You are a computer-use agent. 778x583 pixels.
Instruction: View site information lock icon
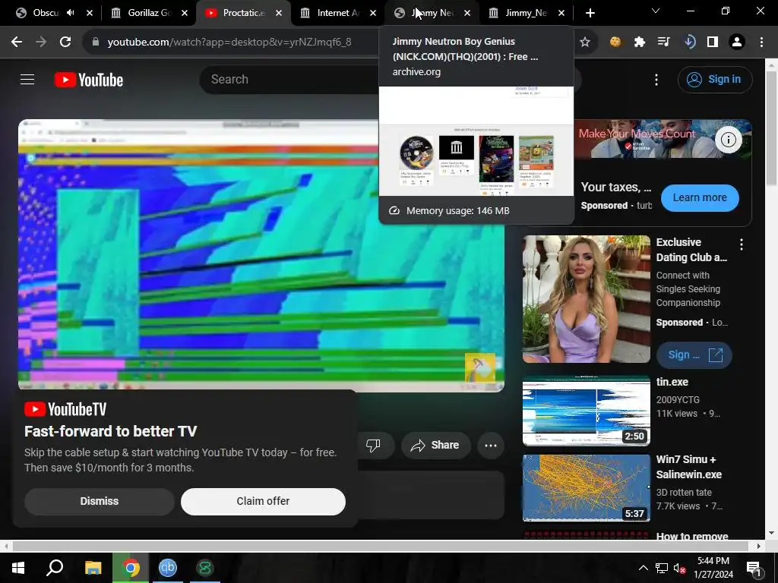pyautogui.click(x=96, y=43)
